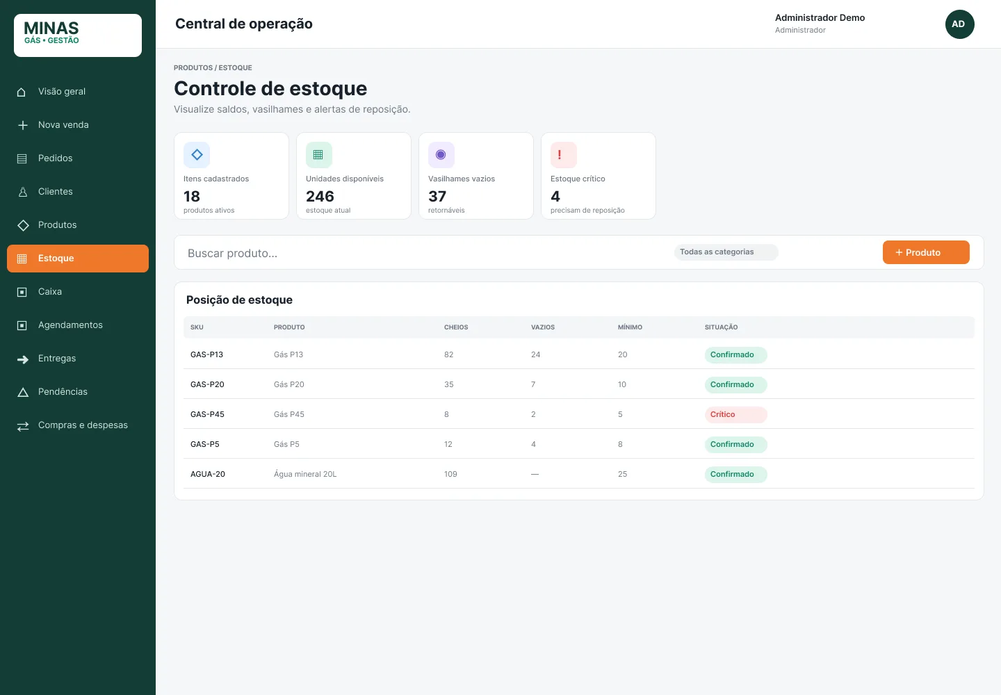Viewport: 1001px width, 695px height.
Task: Click the Confirmado badge in the AGUA-20 row
Action: tap(735, 475)
